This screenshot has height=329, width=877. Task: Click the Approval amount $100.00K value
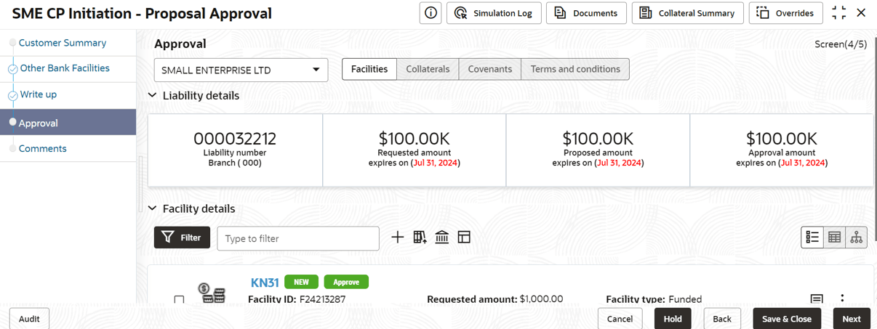pyautogui.click(x=782, y=139)
